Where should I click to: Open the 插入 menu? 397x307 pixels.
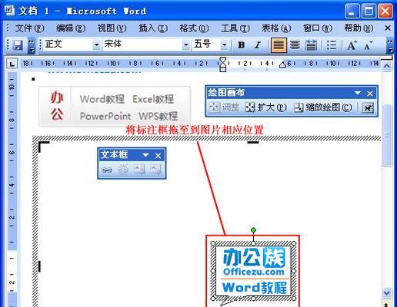coord(153,28)
